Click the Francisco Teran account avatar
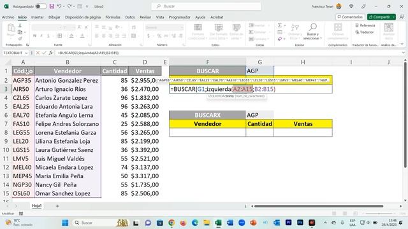 click(x=339, y=6)
